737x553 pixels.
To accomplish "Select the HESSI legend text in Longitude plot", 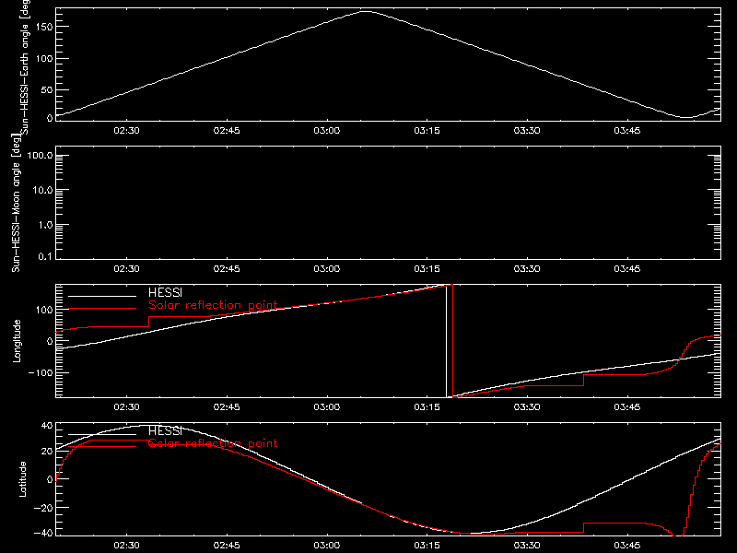I will pyautogui.click(x=165, y=293).
